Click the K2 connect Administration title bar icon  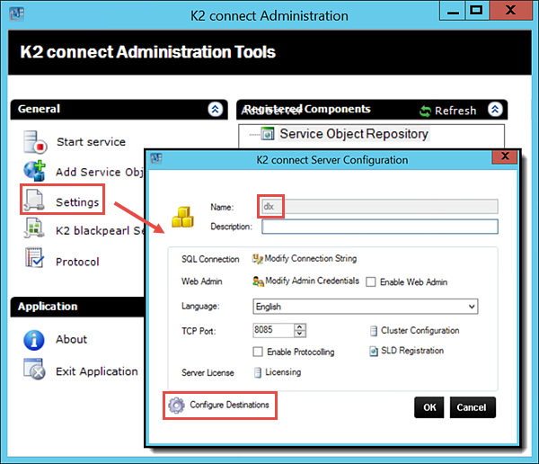(17, 14)
